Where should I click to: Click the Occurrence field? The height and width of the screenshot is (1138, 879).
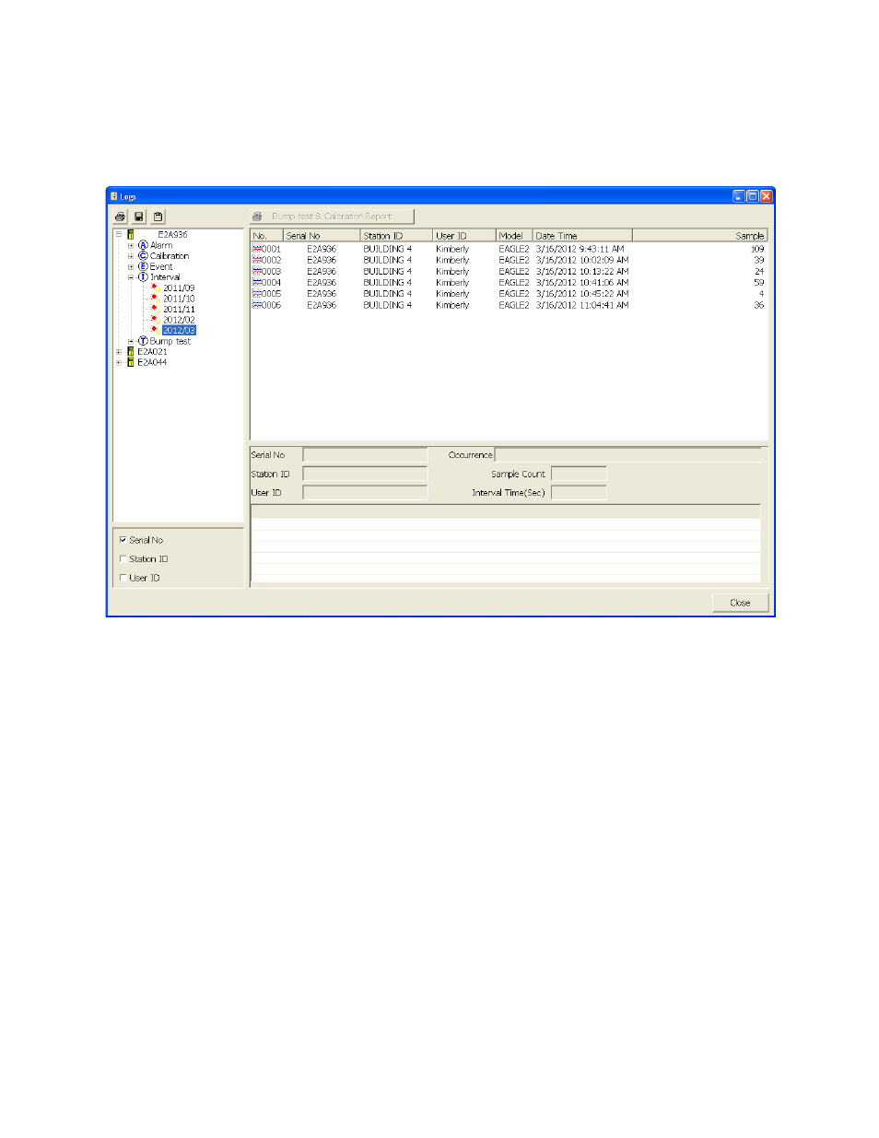tap(628, 455)
